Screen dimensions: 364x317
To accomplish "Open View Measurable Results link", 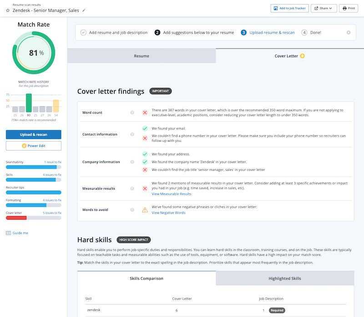I will tap(172, 194).
